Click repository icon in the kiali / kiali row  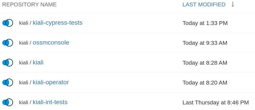pyautogui.click(x=7, y=63)
